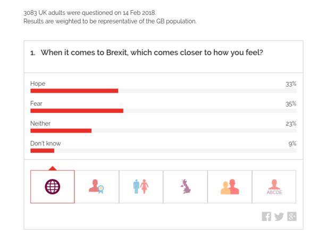Share the poll on Google Plus
Viewport: 319px width, 247px height.
click(x=291, y=216)
